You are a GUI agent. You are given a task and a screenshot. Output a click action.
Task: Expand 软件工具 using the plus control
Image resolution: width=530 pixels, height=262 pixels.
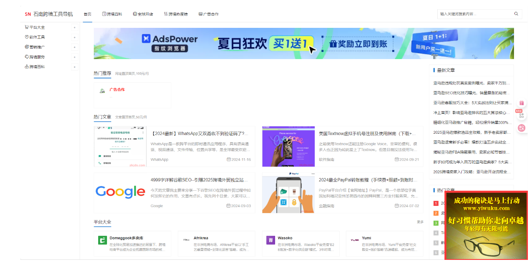click(75, 37)
